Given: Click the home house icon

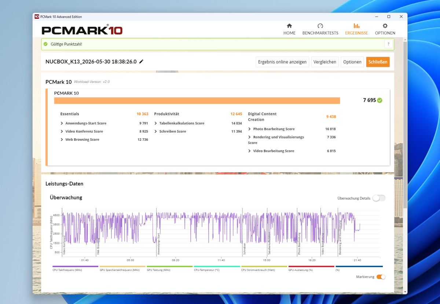Looking at the screenshot, I should [x=289, y=26].
